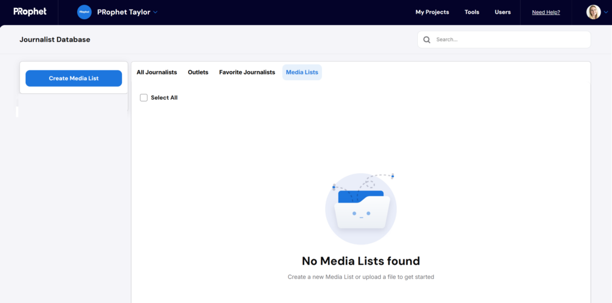612x303 pixels.
Task: Click the PRophet logo in the header
Action: click(x=30, y=12)
